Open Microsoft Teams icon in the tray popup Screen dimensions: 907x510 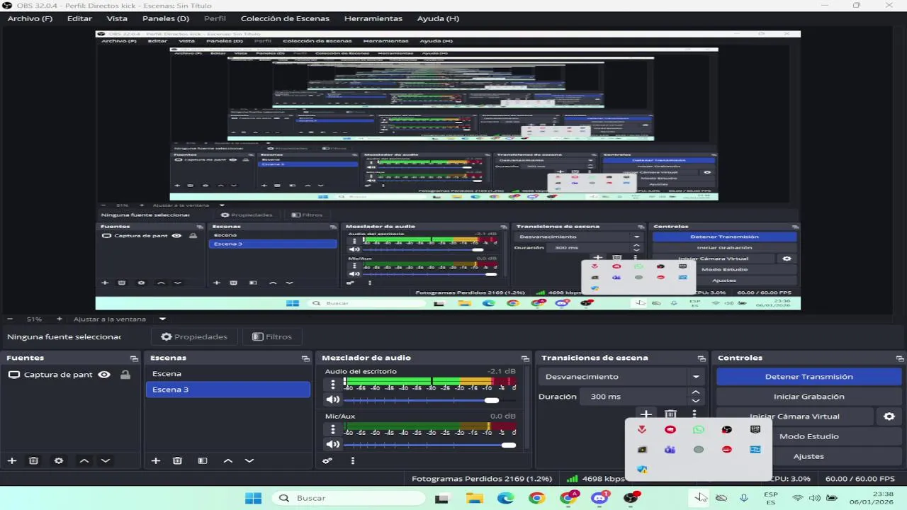tap(670, 449)
